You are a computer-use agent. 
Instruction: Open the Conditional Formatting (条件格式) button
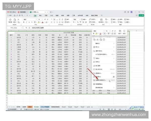101,21
